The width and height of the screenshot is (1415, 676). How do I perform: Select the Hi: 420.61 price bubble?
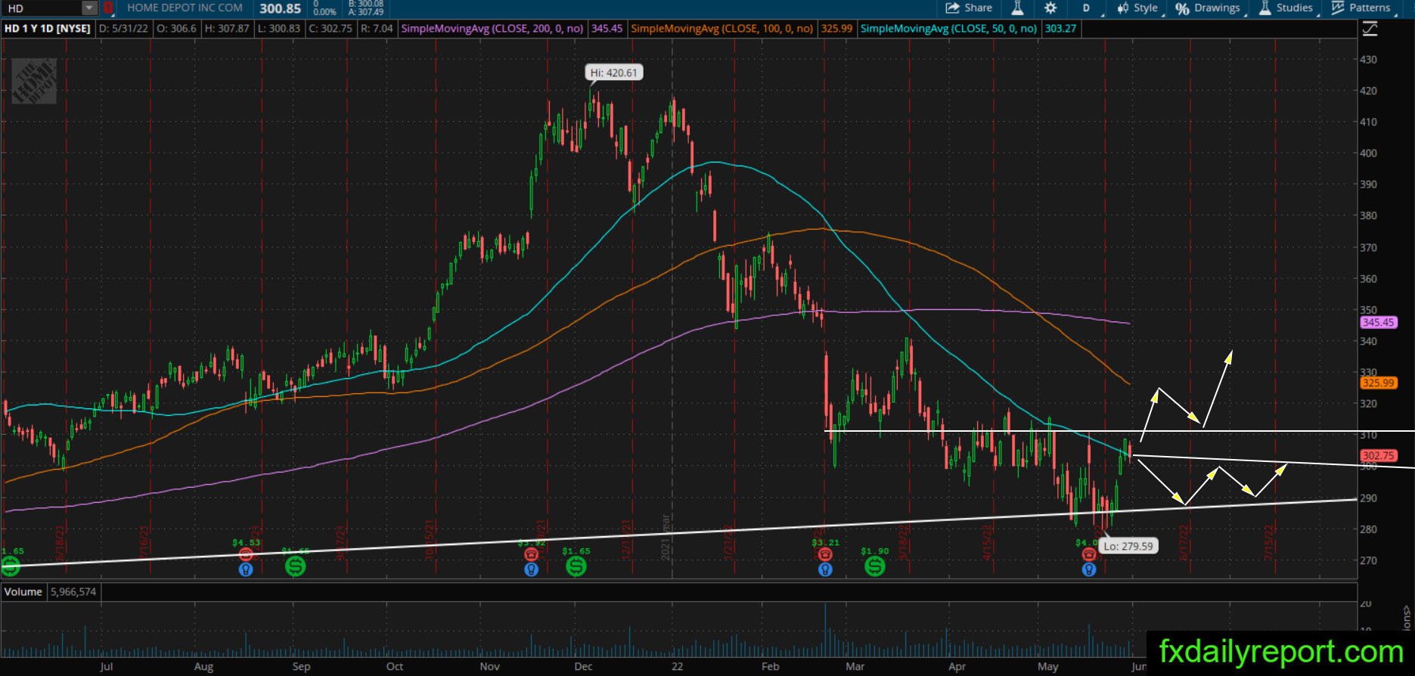point(614,73)
